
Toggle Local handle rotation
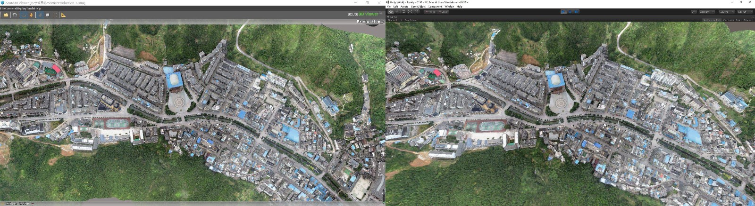[443, 12]
